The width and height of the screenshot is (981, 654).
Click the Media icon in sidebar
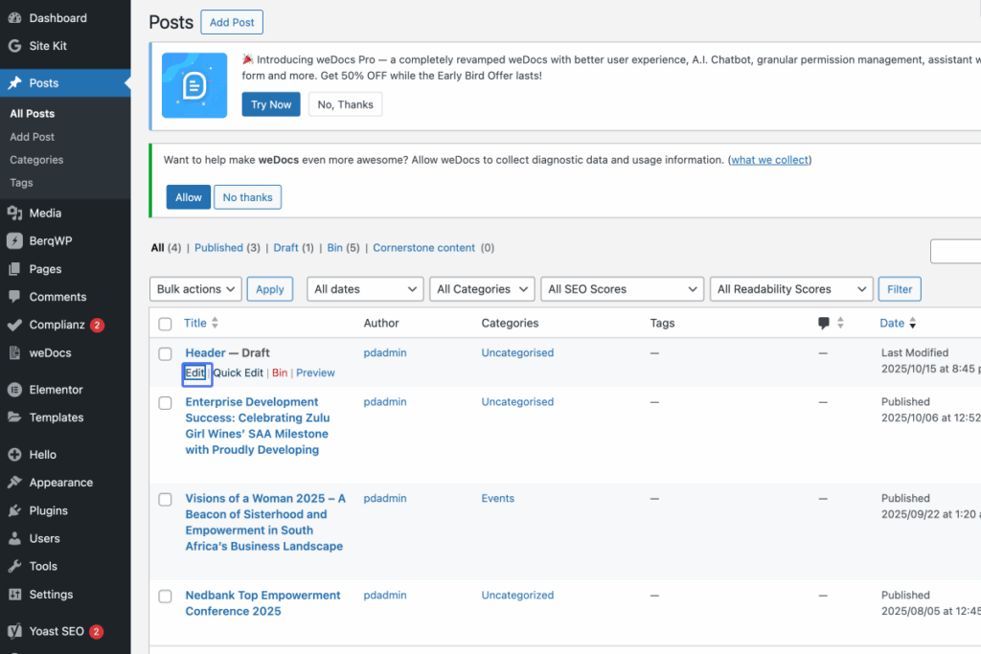click(x=14, y=214)
